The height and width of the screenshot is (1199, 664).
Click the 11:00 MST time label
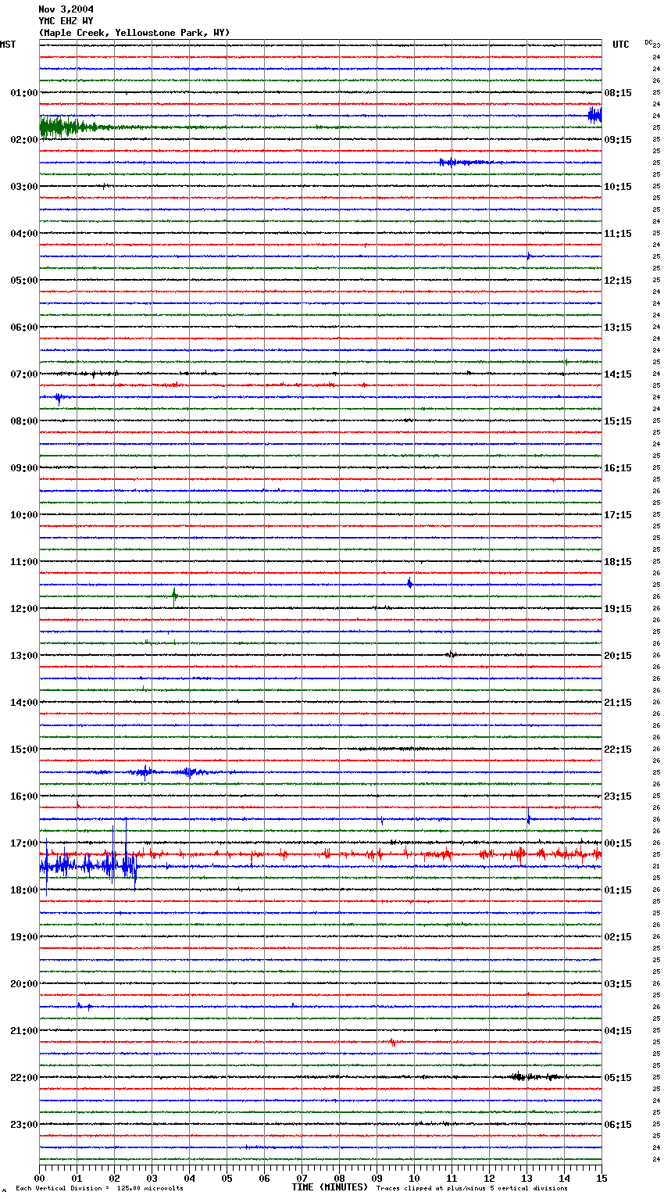pos(23,562)
